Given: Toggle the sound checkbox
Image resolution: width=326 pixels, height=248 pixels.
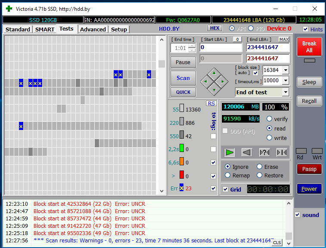Looking at the screenshot, I should (298, 215).
